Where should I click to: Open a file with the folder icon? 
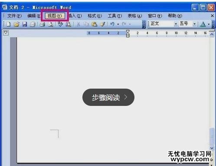tap(16, 24)
